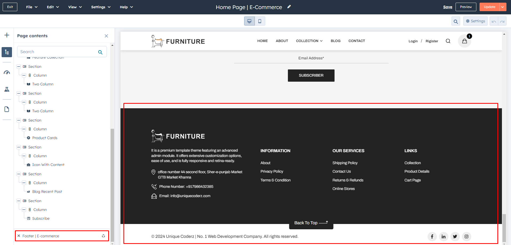Expand the COLLECTION nav dropdown
Viewport: 511px width, 245px height.
[x=309, y=41]
